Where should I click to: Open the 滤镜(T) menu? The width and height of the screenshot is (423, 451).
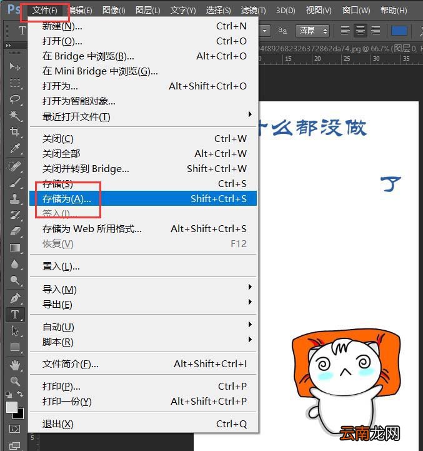point(253,11)
